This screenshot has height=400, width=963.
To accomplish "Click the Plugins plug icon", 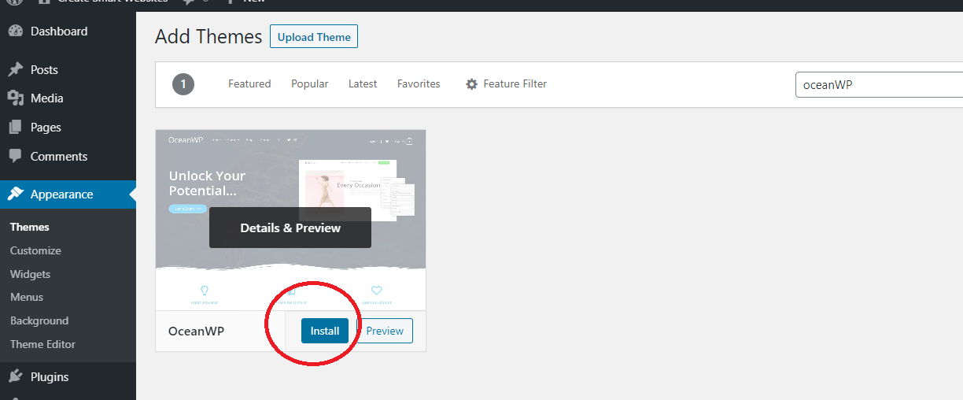I will pyautogui.click(x=15, y=376).
